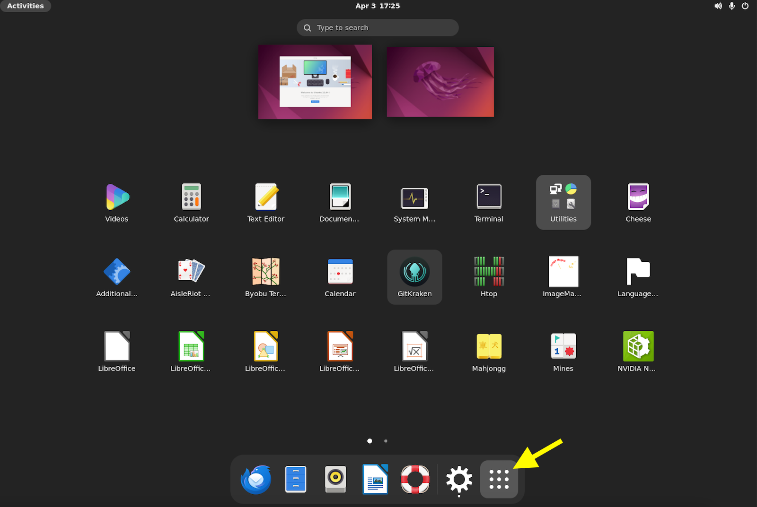The height and width of the screenshot is (507, 757).
Task: Open the Mines game
Action: point(563,352)
